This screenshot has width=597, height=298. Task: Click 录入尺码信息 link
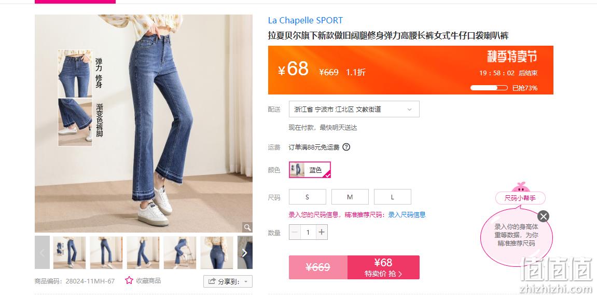(407, 214)
